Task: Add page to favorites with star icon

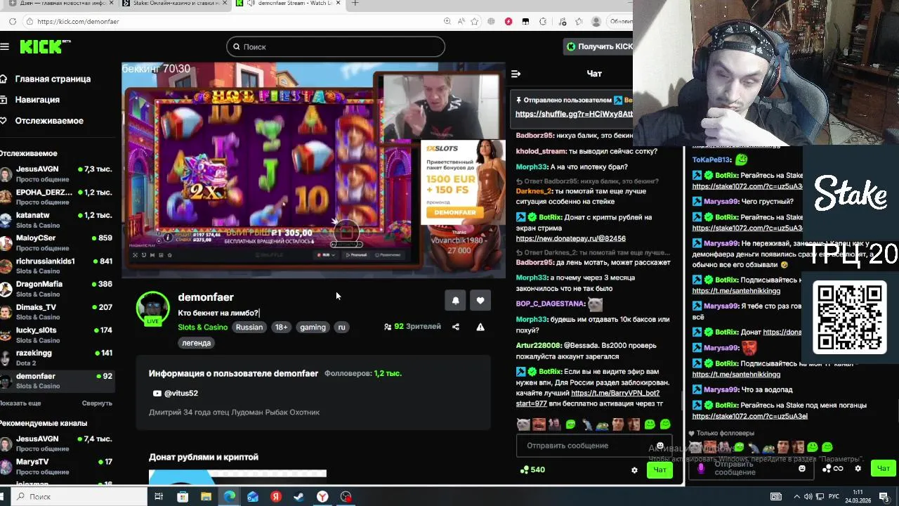Action: [475, 22]
